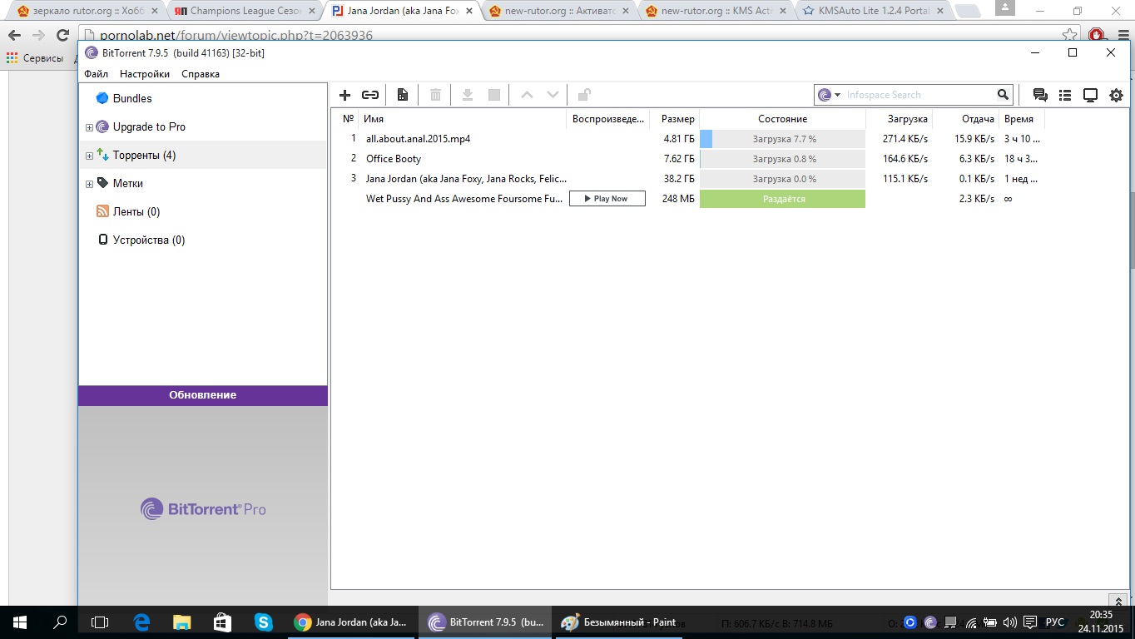Move torrent up in queue
Viewport: 1135px width, 639px height.
527,95
